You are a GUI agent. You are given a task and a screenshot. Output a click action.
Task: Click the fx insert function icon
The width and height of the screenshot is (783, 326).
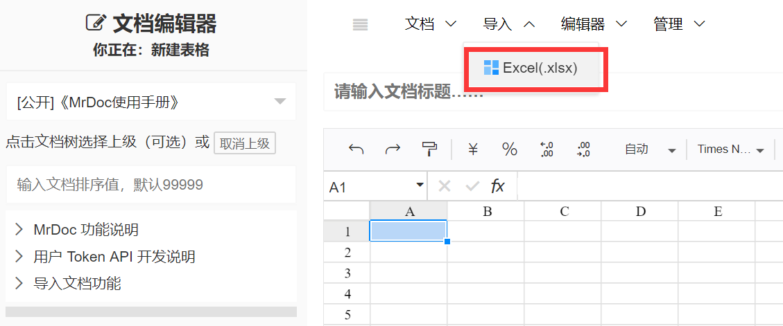(497, 186)
